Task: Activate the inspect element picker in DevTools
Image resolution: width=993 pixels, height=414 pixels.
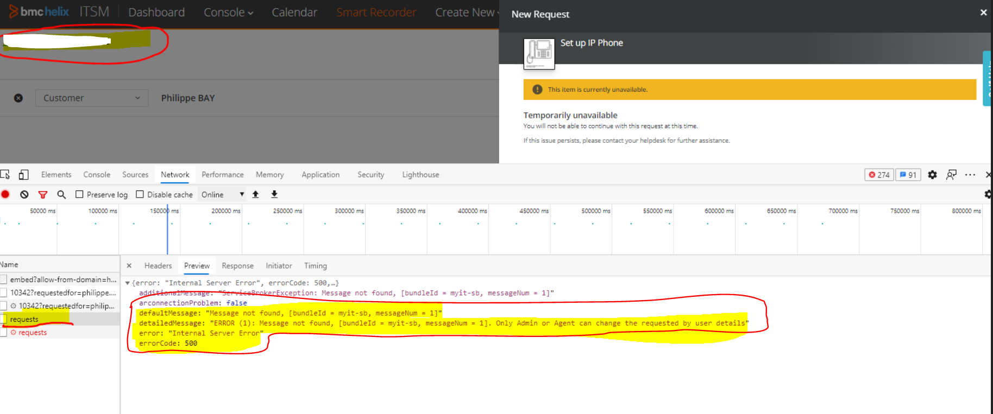Action: coord(5,175)
